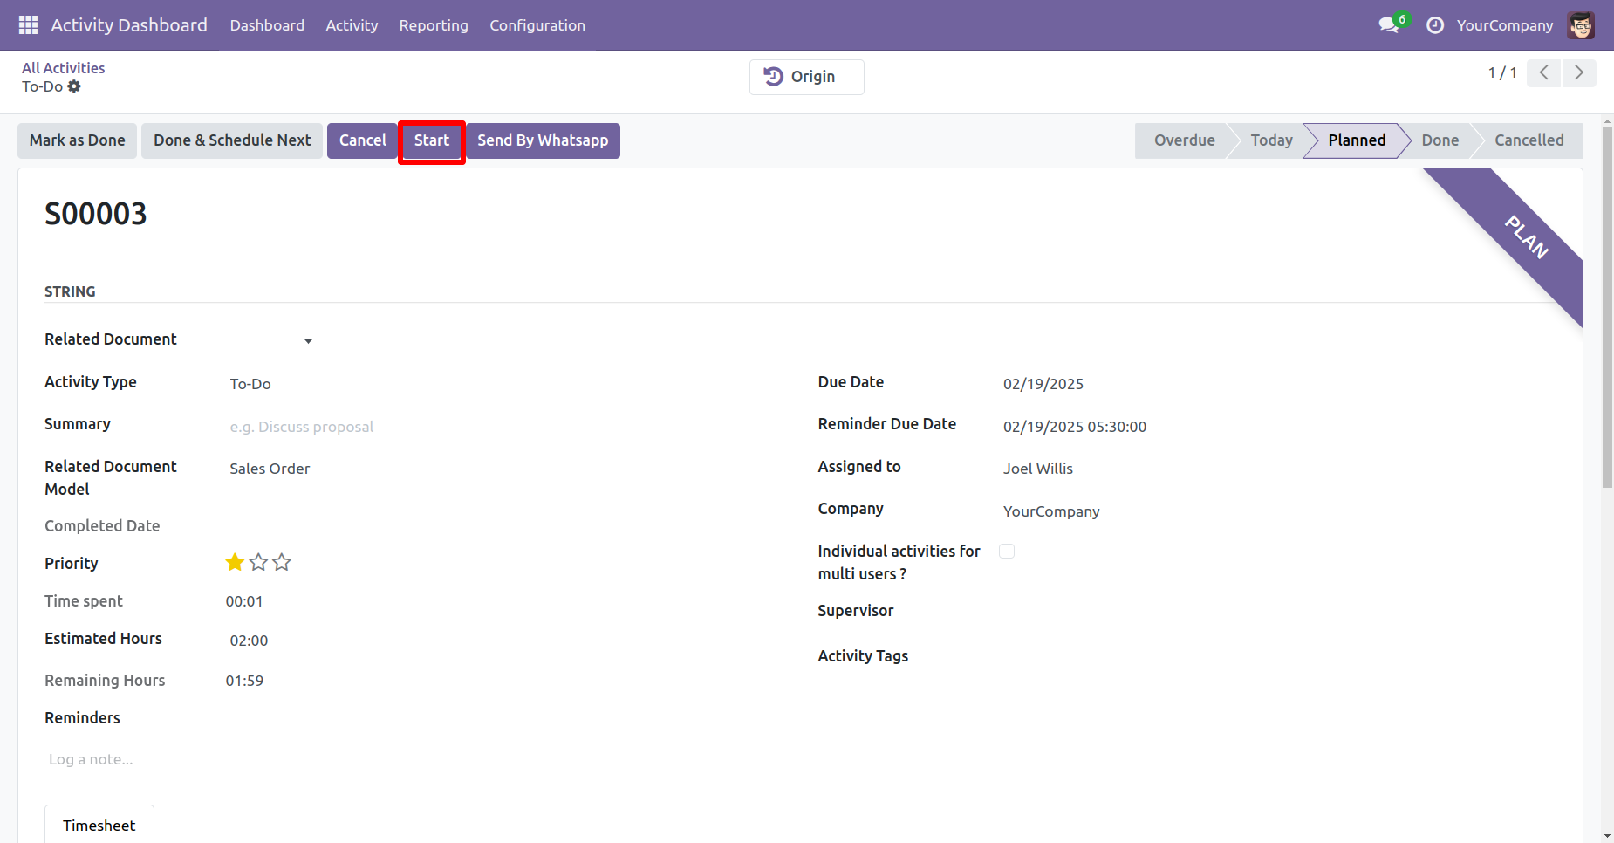The image size is (1614, 843).
Task: Click the Cancel button
Action: coord(362,140)
